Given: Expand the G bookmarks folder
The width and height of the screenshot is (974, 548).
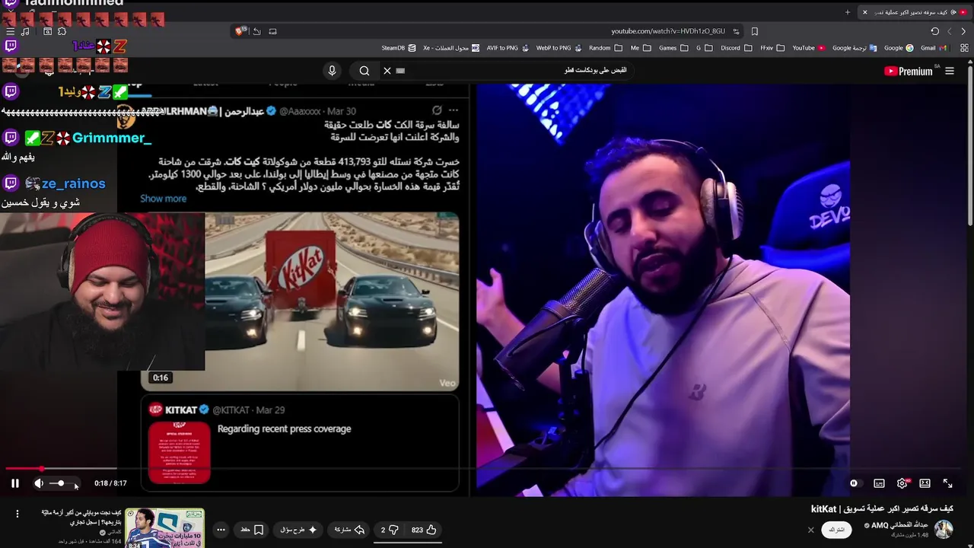Looking at the screenshot, I should [x=704, y=48].
